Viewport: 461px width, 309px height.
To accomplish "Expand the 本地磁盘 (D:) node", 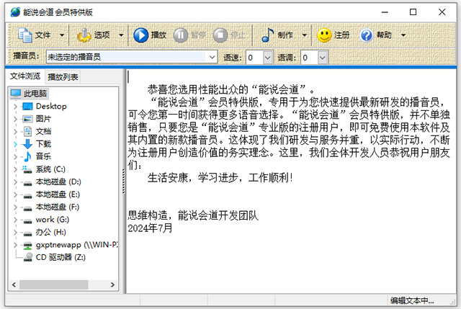I will (x=15, y=182).
